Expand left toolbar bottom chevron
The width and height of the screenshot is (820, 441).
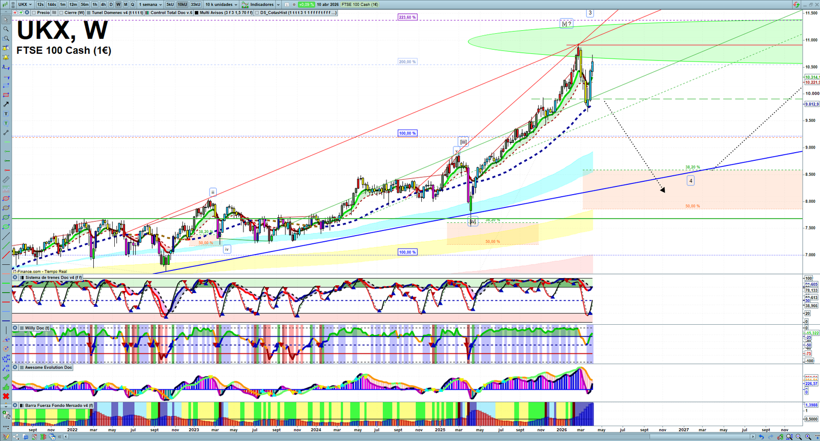coord(6,406)
